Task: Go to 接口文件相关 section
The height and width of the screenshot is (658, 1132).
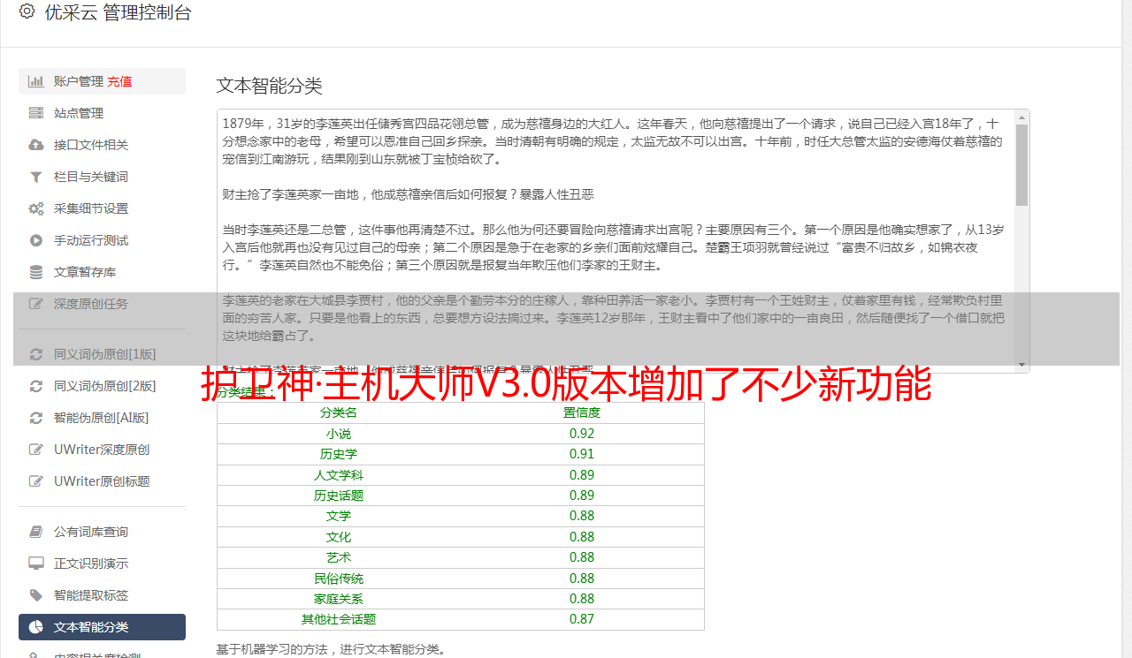Action: [102, 145]
